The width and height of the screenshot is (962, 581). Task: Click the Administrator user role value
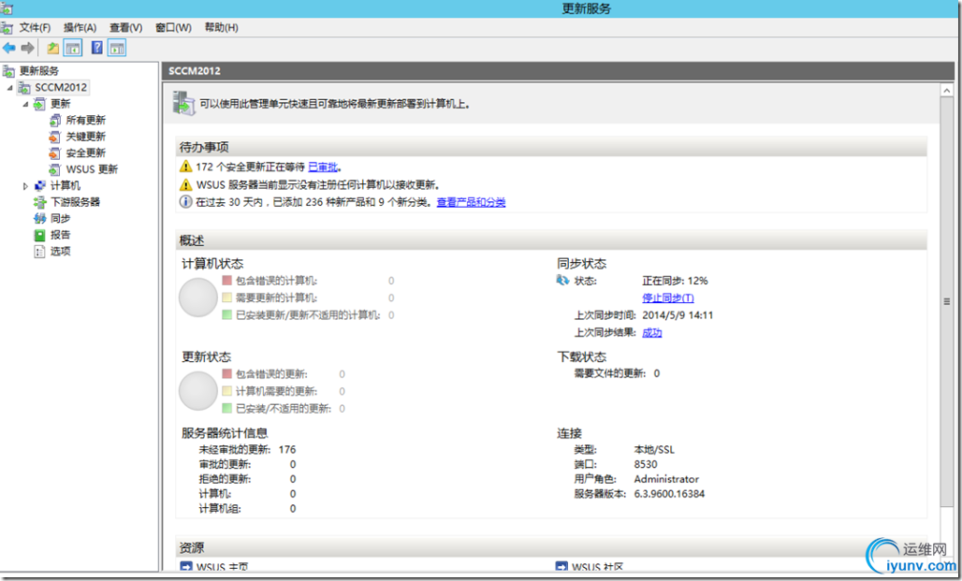pos(666,479)
